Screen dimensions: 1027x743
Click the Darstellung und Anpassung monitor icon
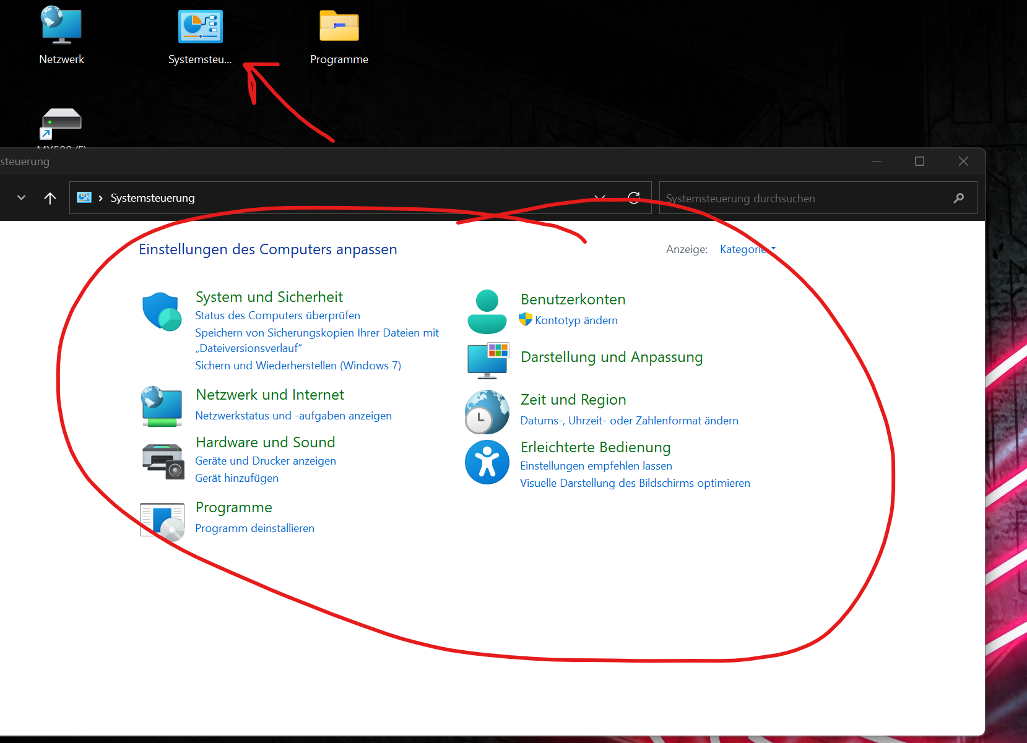pyautogui.click(x=488, y=360)
